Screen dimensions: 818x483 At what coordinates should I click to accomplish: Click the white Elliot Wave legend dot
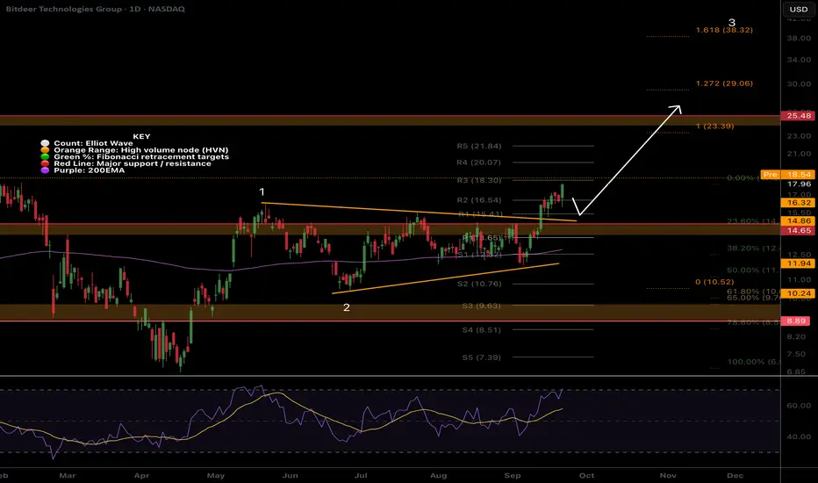coord(45,145)
